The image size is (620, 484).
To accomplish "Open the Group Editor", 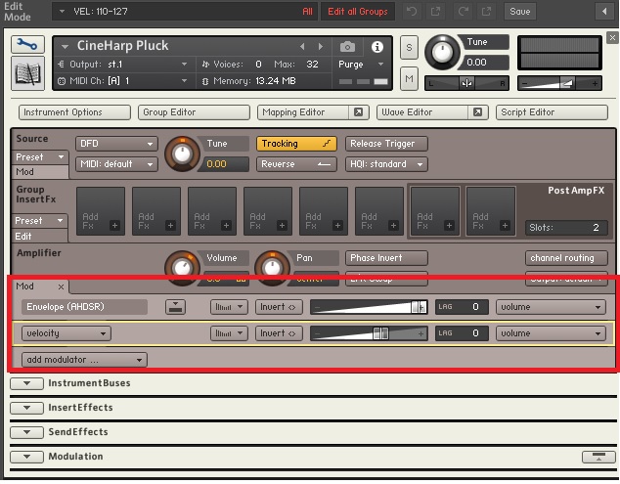I will pos(194,112).
